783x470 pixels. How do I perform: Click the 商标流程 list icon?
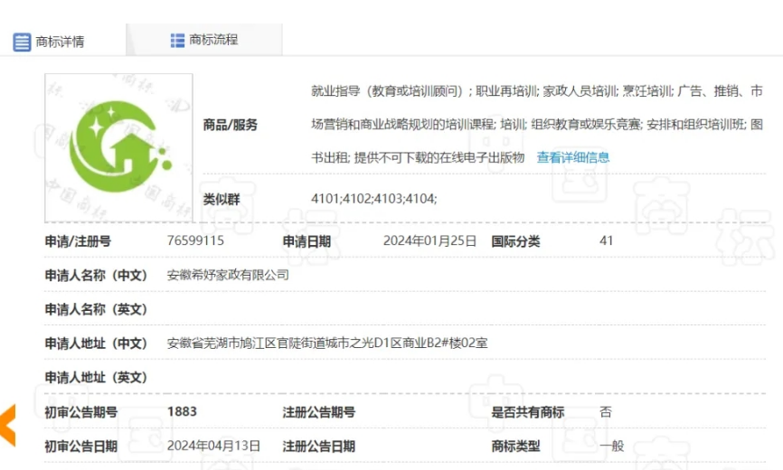click(177, 41)
